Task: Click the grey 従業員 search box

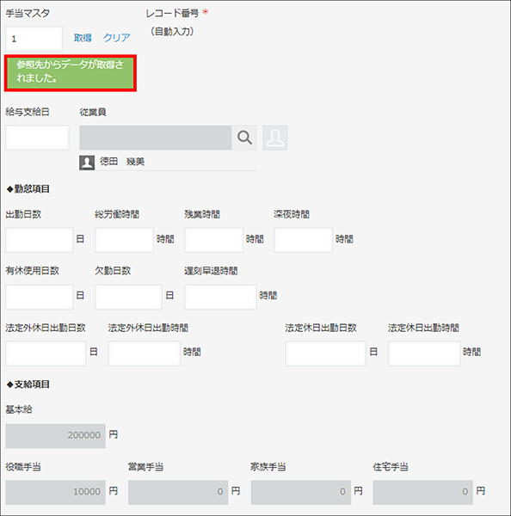Action: point(156,138)
